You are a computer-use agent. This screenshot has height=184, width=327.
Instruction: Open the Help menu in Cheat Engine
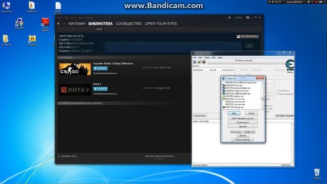(x=220, y=57)
